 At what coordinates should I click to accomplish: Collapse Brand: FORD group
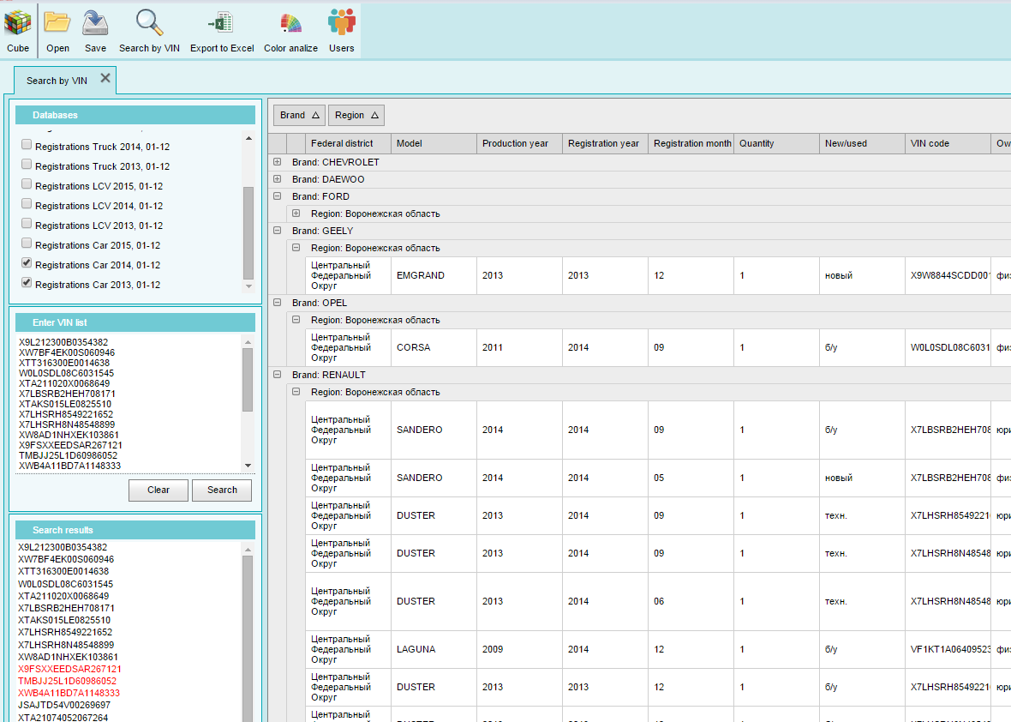[278, 196]
